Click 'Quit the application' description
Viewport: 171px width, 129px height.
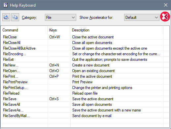[x=110, y=60]
